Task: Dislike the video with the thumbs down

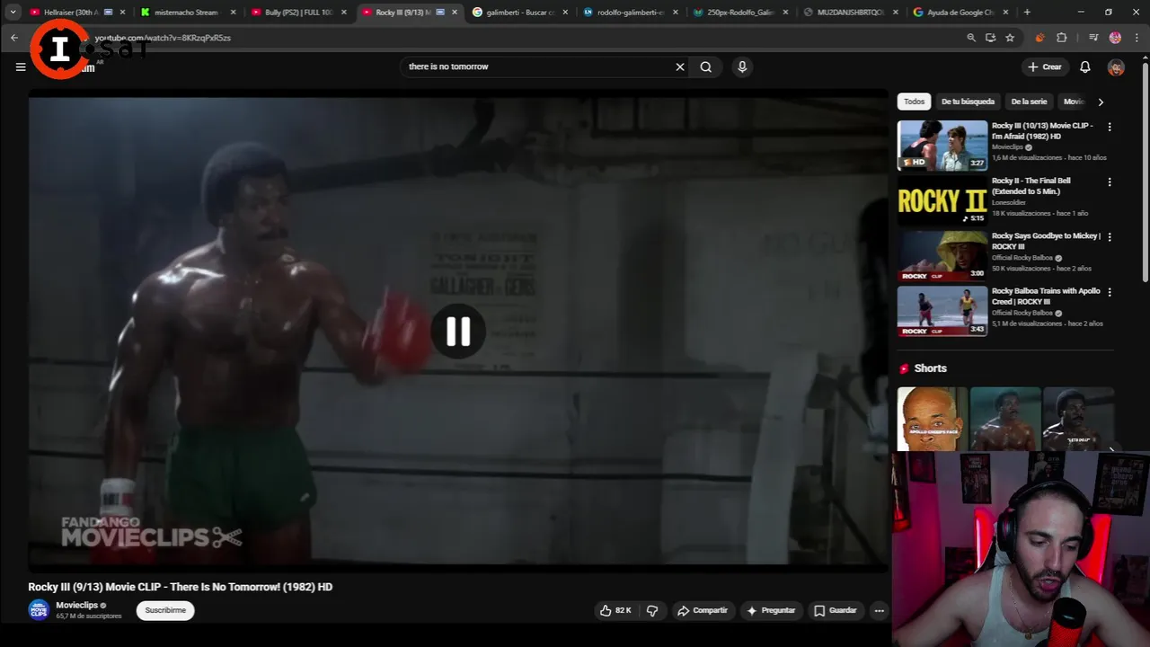Action: [x=652, y=610]
